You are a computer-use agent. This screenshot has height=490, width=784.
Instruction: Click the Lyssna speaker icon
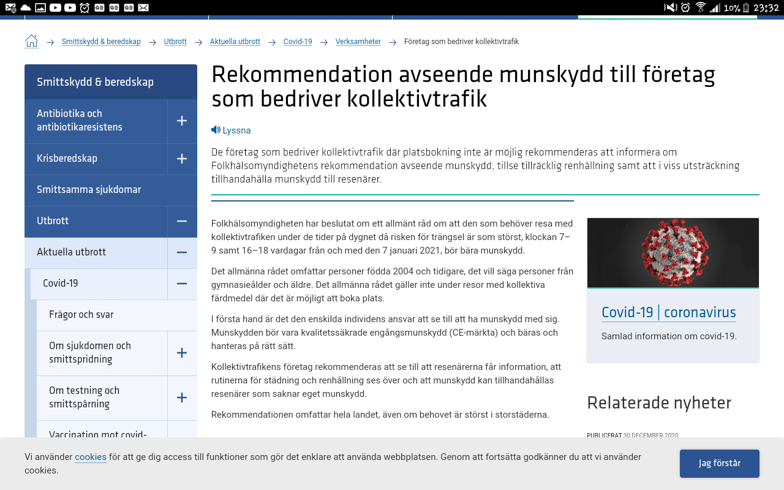[x=216, y=130]
